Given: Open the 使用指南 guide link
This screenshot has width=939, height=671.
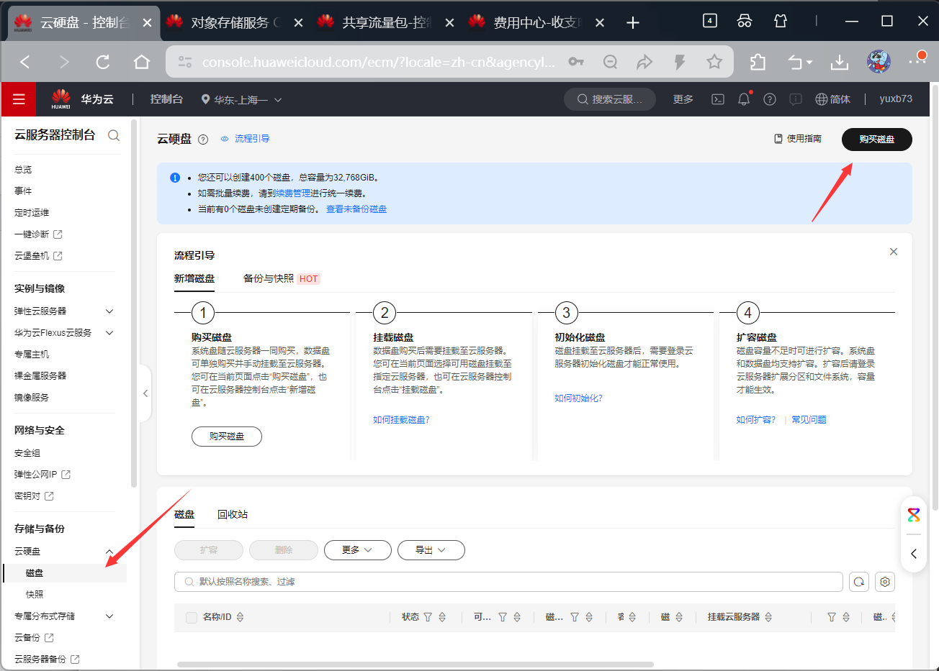Looking at the screenshot, I should pyautogui.click(x=798, y=139).
